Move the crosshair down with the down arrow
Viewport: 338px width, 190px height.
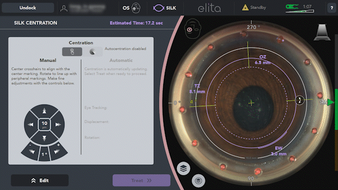44,138
